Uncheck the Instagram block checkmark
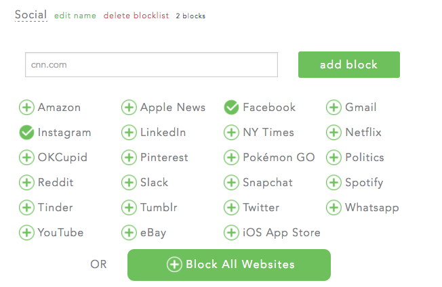 26,133
